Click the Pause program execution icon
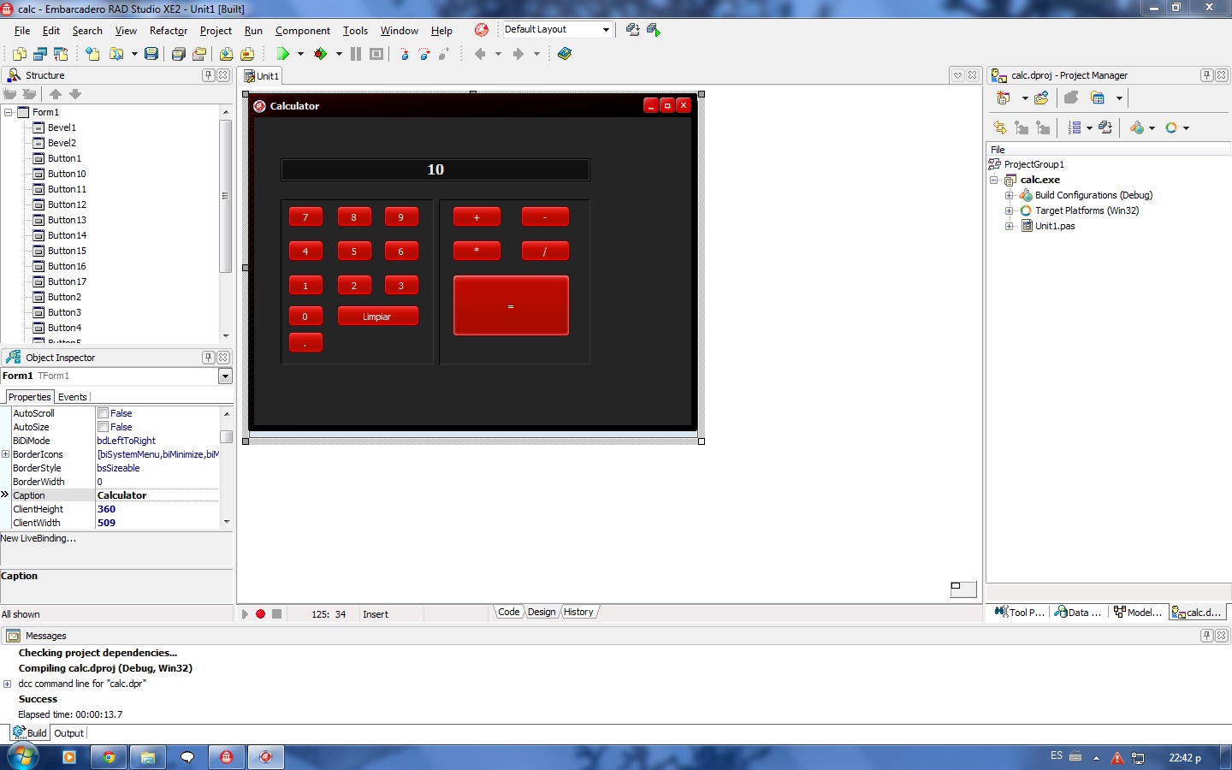This screenshot has height=770, width=1232. point(356,54)
